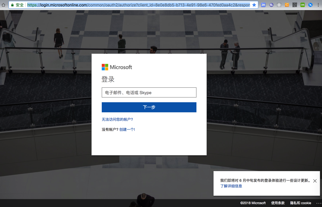Open the 无法访问您的帐户? link
The image size is (322, 207).
point(117,119)
